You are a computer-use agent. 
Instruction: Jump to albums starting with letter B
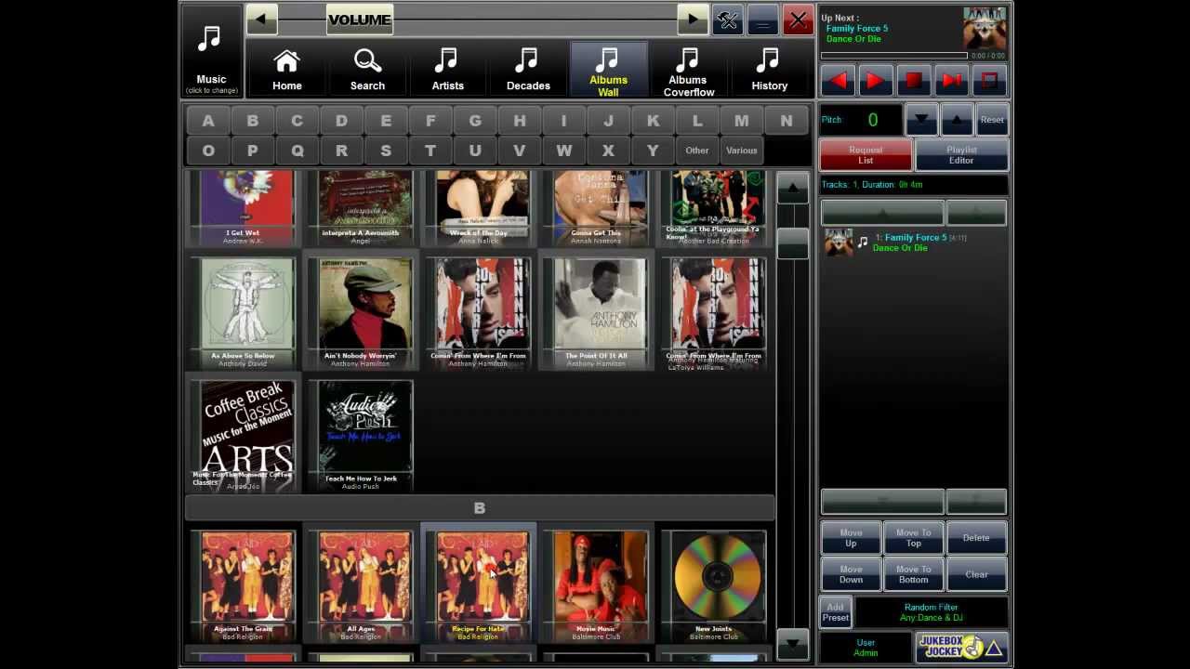(253, 121)
